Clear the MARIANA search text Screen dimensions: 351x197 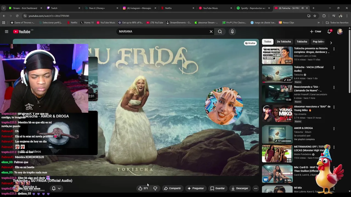coord(211,31)
